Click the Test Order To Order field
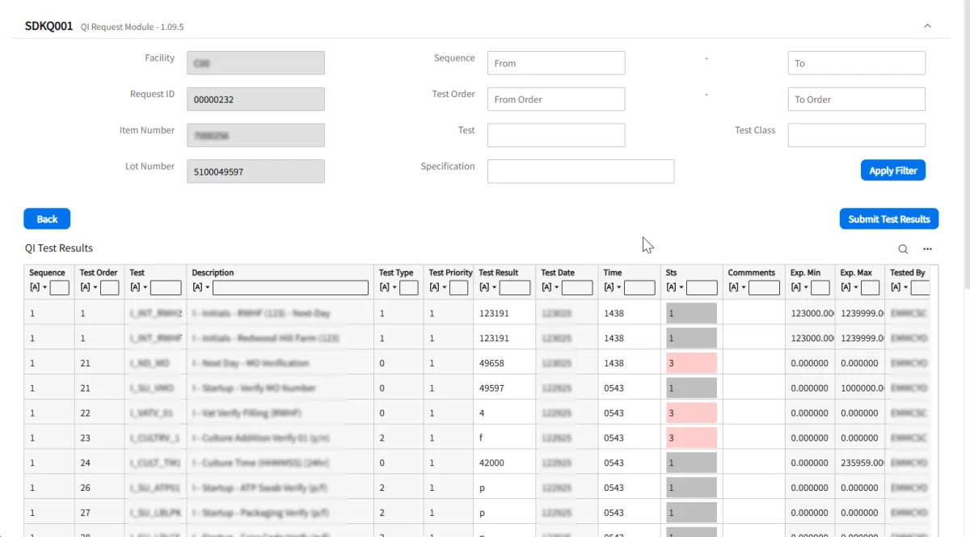 857,99
